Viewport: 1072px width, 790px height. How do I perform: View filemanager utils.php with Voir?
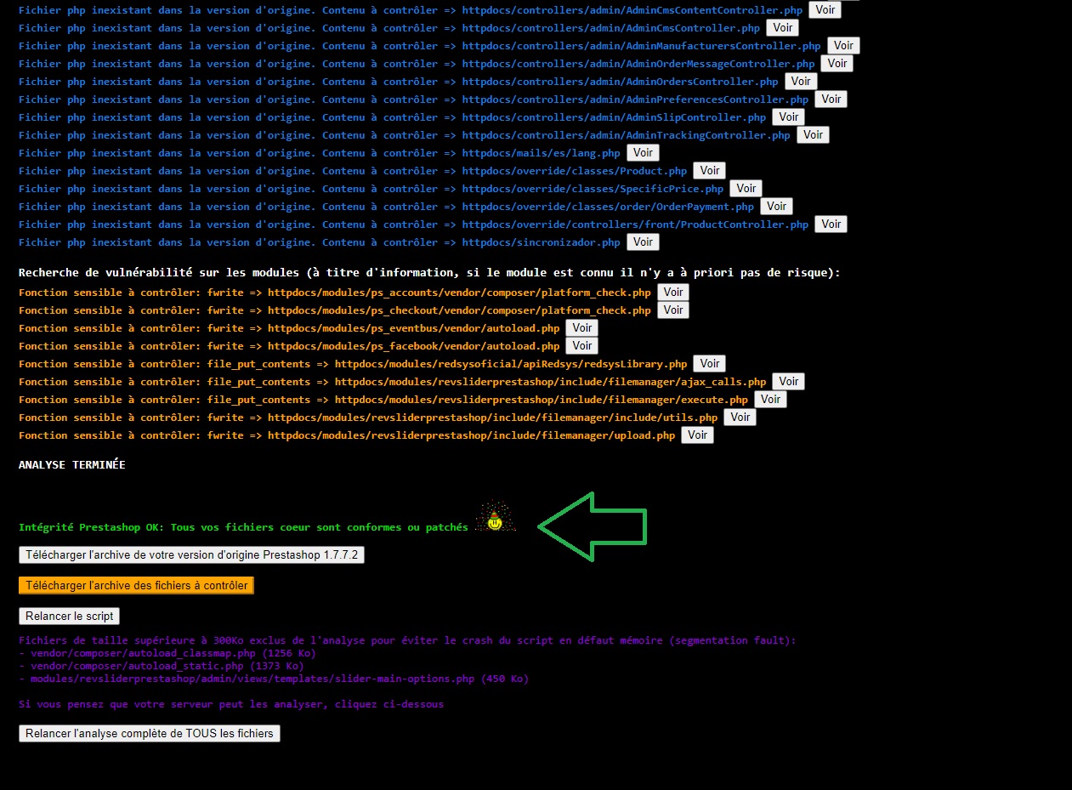[x=740, y=418]
